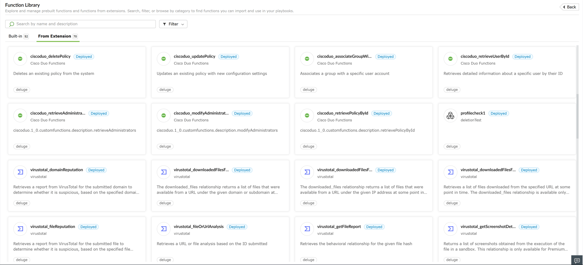
Task: Click the Deployed badge on ciscoduo_deletePolicy
Action: [x=84, y=57]
